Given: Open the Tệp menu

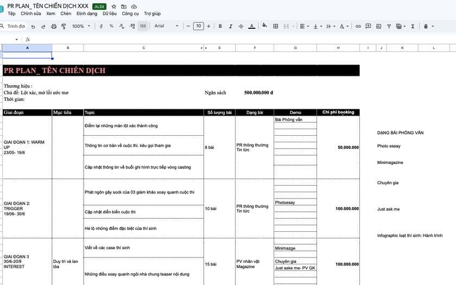Looking at the screenshot, I should point(11,14).
